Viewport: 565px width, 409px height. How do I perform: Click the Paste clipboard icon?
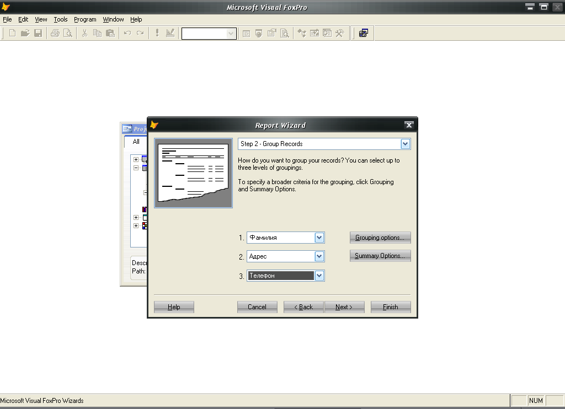point(110,33)
